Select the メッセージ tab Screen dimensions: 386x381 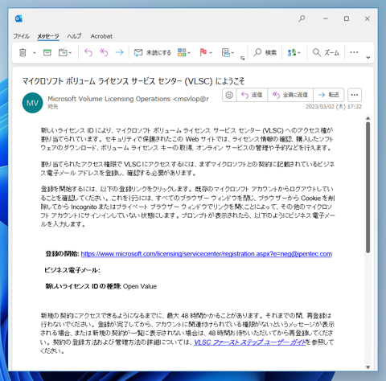pos(48,36)
